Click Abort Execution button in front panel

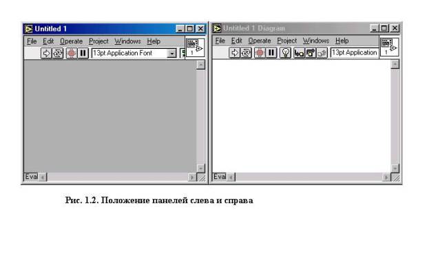(x=72, y=53)
